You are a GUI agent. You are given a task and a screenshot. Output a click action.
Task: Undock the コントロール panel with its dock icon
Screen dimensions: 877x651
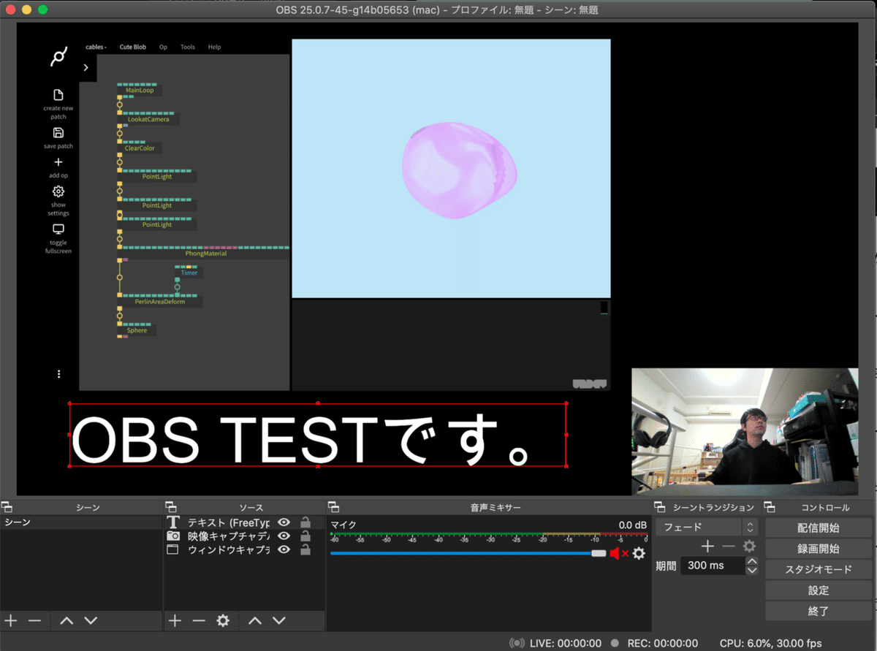pos(770,507)
